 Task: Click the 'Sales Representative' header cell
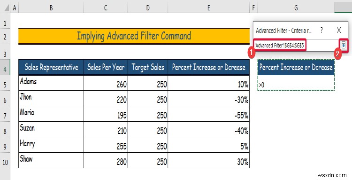pyautogui.click(x=51, y=67)
